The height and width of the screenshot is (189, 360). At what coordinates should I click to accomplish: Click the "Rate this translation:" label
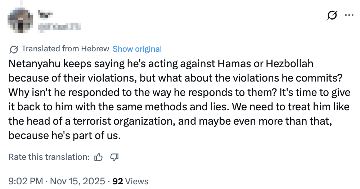pyautogui.click(x=49, y=157)
